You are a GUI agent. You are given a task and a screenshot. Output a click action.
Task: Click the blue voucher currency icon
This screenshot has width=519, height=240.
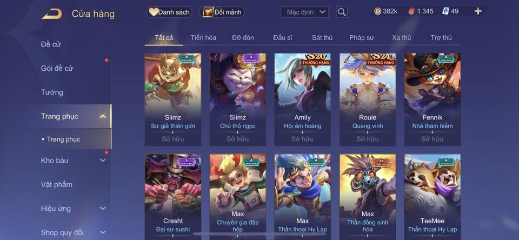point(445,11)
